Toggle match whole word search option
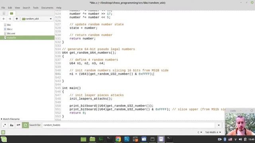This screenshot has height=143, width=255. pos(18,125)
